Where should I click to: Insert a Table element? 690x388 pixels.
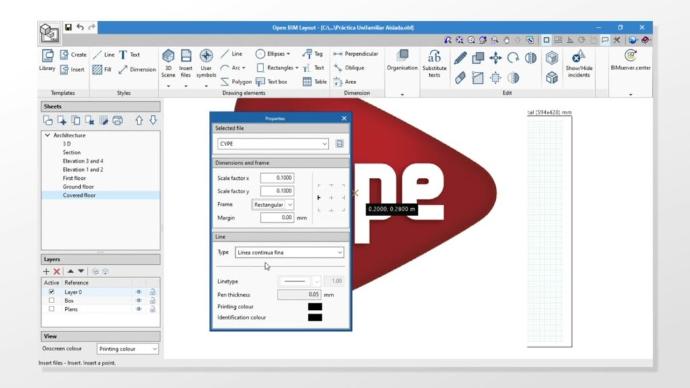point(315,82)
